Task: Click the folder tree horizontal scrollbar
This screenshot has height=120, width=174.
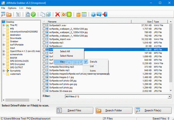Action: click(21, 100)
